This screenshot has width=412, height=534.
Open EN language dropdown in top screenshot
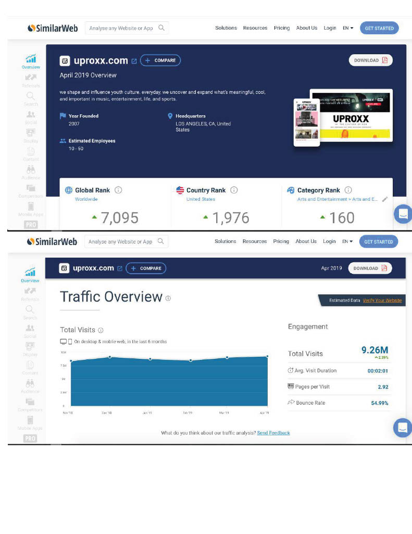pos(348,28)
